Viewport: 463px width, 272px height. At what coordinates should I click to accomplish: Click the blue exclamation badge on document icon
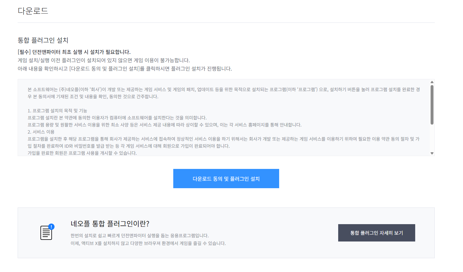coord(51,227)
